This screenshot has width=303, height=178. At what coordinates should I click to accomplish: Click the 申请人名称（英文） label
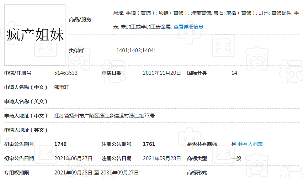coord(26,101)
